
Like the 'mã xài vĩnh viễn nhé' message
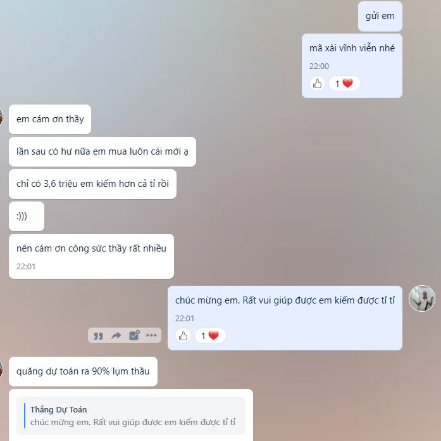317,84
